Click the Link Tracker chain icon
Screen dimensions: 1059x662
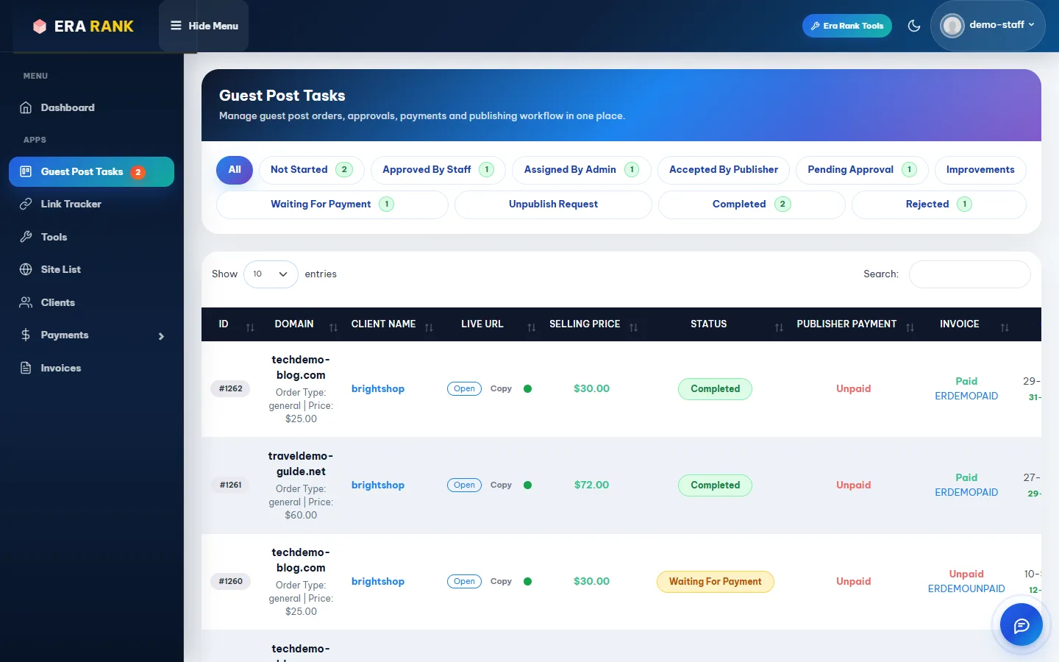pyautogui.click(x=26, y=204)
